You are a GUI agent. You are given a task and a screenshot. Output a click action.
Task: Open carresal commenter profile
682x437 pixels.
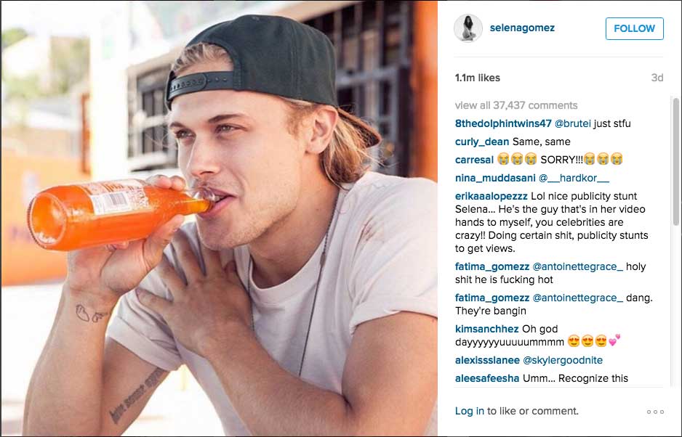[474, 160]
